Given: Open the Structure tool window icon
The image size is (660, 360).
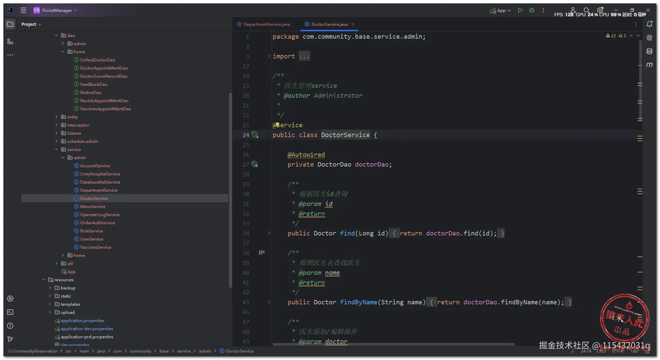Looking at the screenshot, I should click(10, 41).
